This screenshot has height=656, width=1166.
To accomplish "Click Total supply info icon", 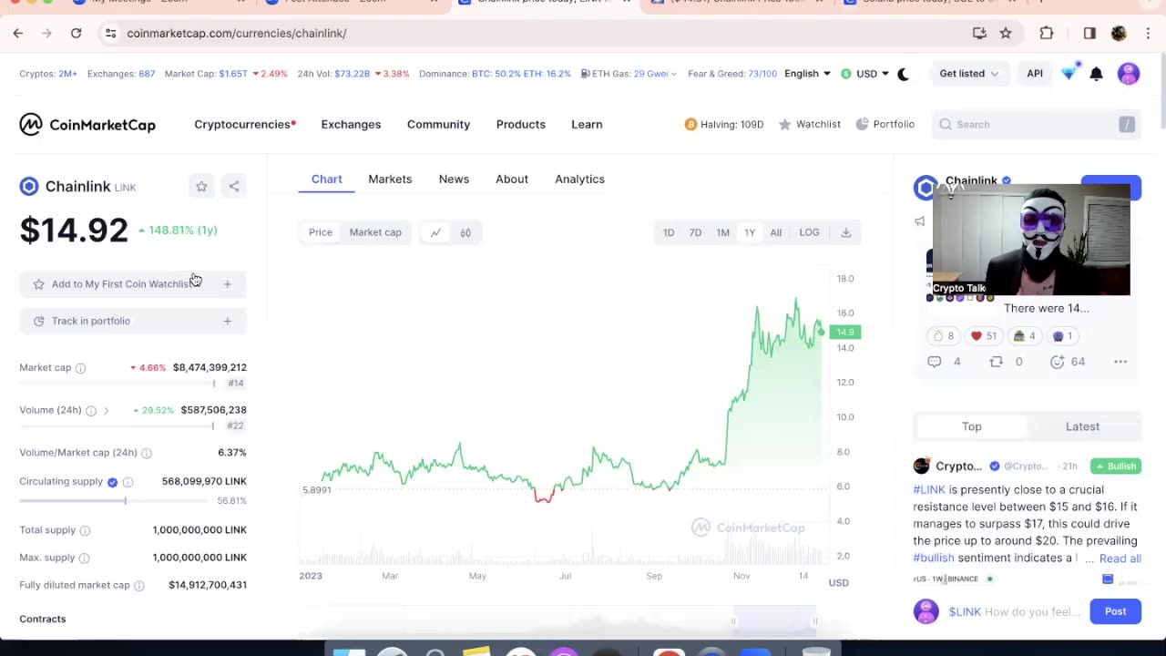I will 85,530.
